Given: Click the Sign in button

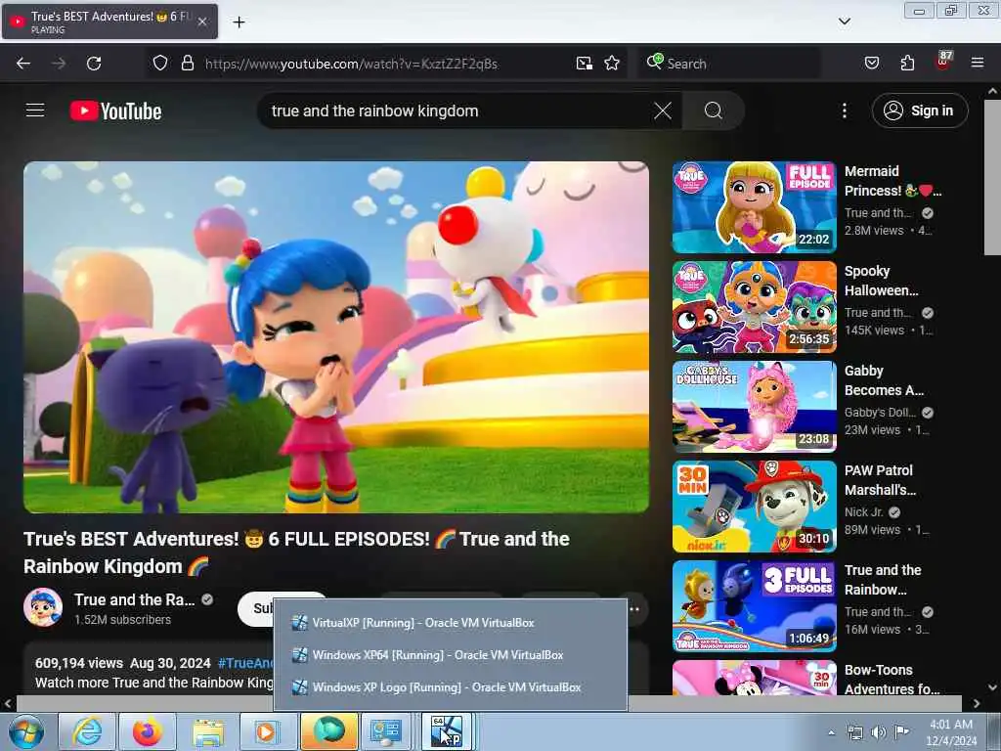Looking at the screenshot, I should coord(919,110).
